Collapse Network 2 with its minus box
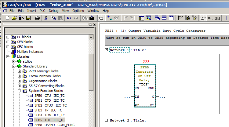This screenshot has height=127, width=229. pyautogui.click(x=106, y=121)
